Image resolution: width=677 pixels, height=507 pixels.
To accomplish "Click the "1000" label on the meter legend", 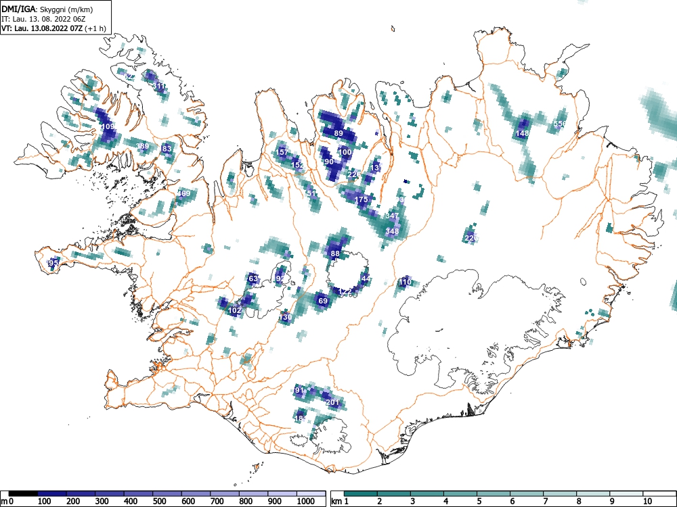I will point(306,502).
